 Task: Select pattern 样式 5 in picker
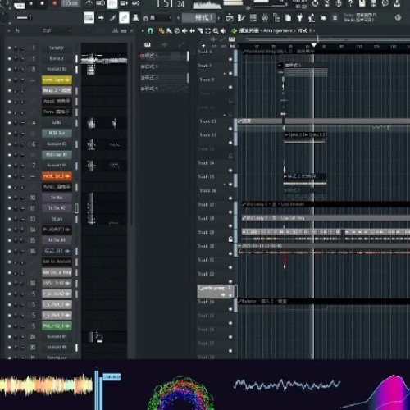click(x=164, y=89)
